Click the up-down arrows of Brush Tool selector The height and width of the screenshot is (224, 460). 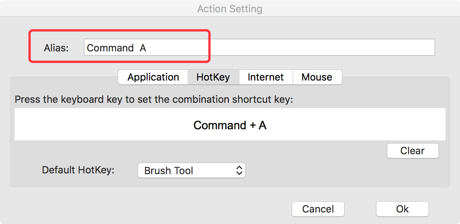click(x=239, y=171)
